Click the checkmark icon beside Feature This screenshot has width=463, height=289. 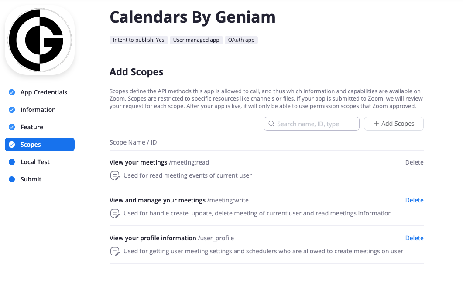tap(12, 127)
